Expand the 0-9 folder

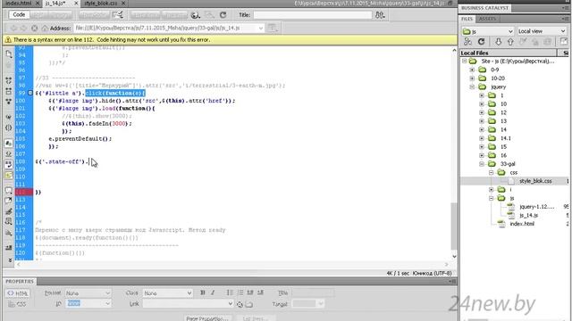click(x=472, y=70)
